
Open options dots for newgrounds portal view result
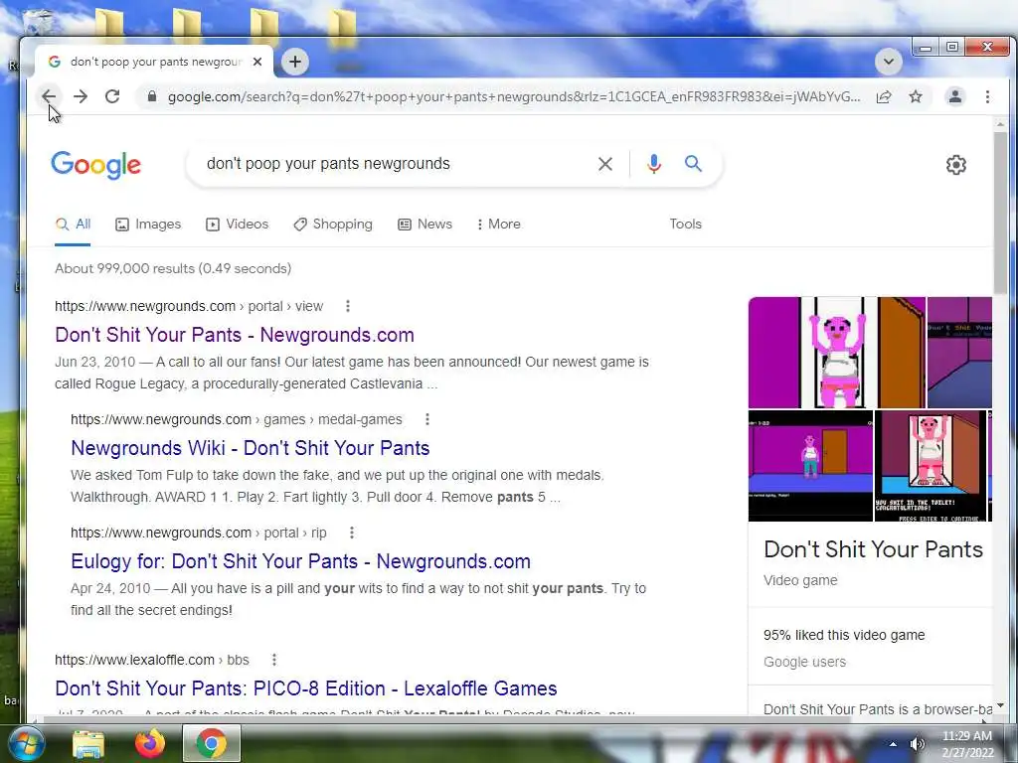click(x=348, y=306)
